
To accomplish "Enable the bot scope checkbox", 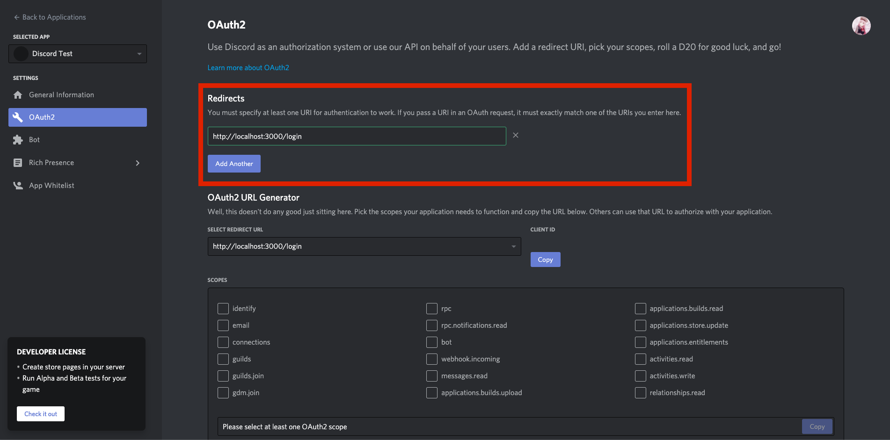I will 432,342.
